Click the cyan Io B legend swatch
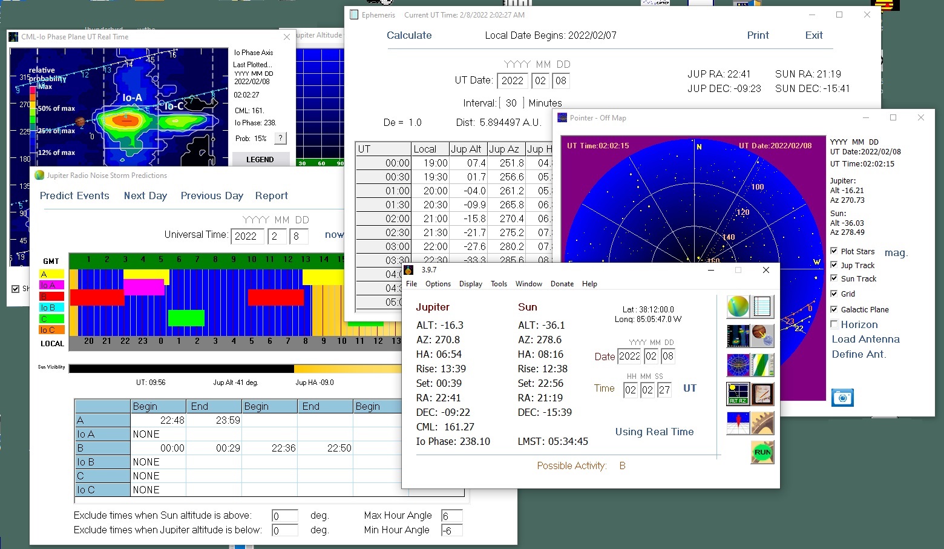Viewport: 944px width, 549px height. coord(51,307)
